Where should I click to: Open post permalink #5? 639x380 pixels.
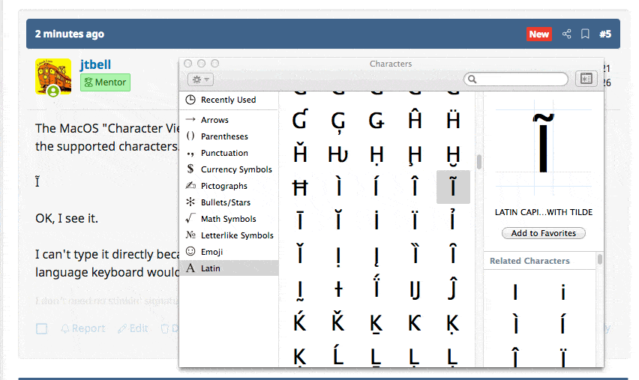click(x=605, y=34)
